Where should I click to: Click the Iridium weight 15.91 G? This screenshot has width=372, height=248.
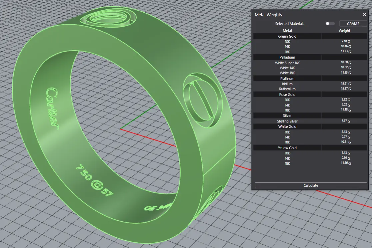(x=346, y=84)
